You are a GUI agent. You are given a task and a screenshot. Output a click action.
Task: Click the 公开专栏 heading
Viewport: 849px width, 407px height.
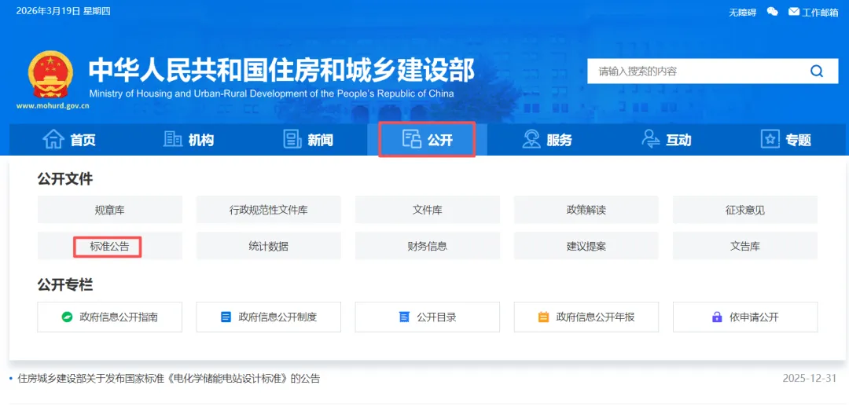[x=65, y=284]
